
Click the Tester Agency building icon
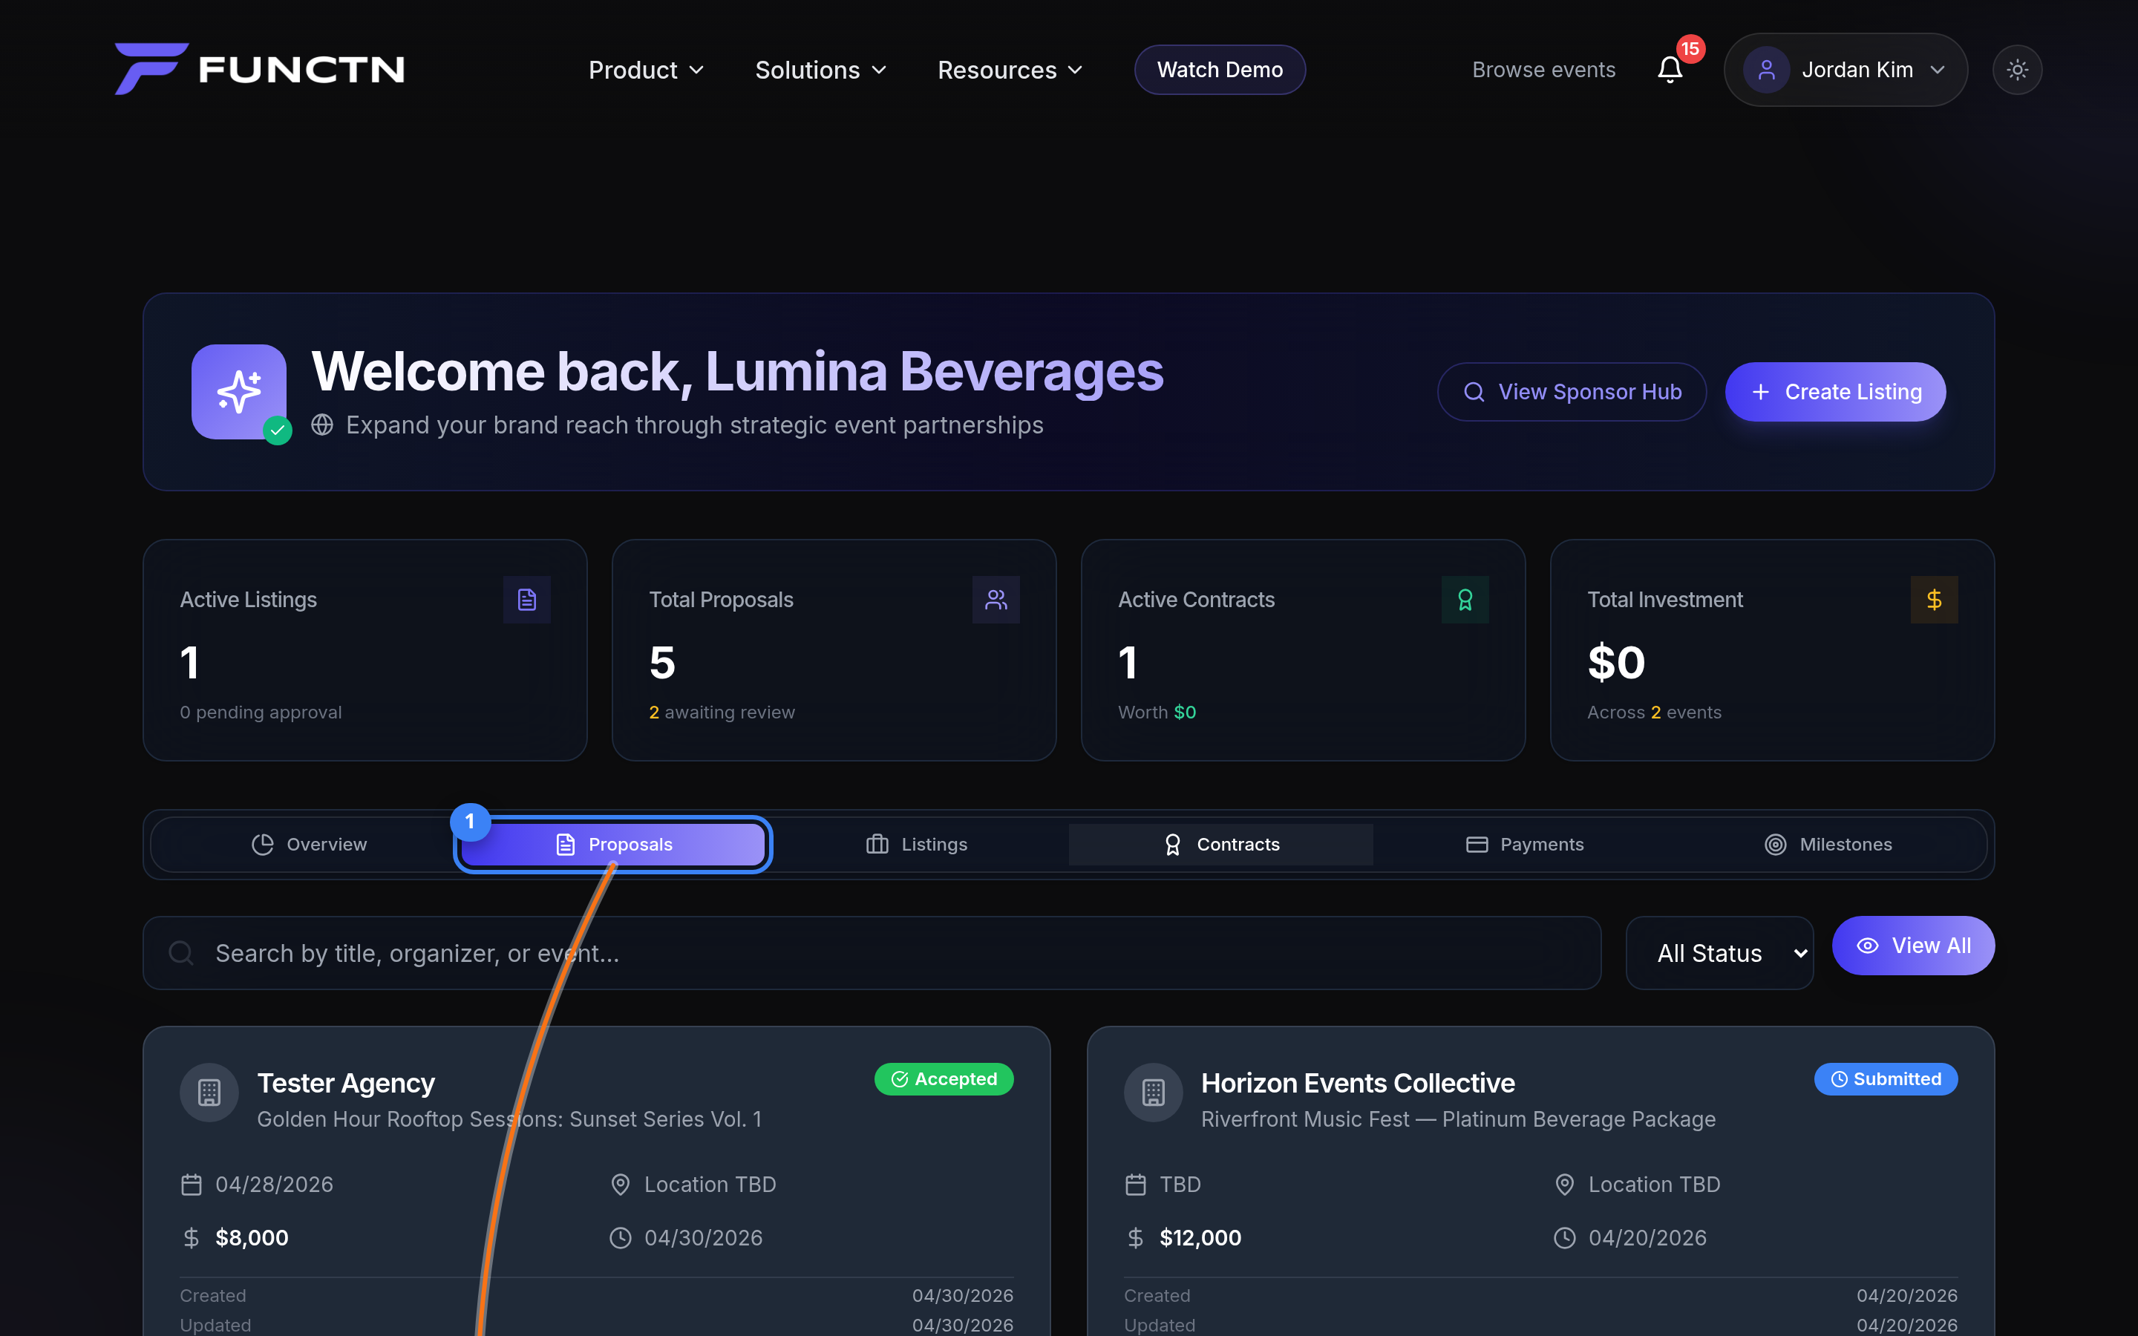click(209, 1092)
